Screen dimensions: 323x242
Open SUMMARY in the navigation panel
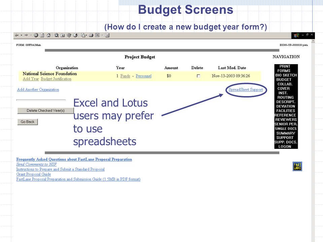click(286, 133)
